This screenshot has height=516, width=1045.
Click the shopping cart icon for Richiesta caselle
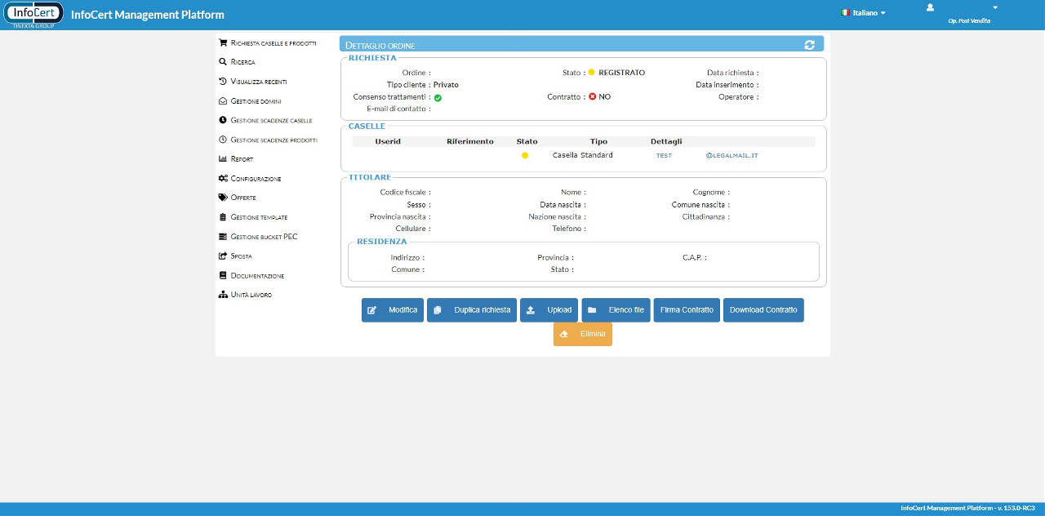coord(223,42)
